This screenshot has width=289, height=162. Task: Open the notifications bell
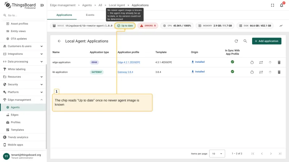pos(281,5)
